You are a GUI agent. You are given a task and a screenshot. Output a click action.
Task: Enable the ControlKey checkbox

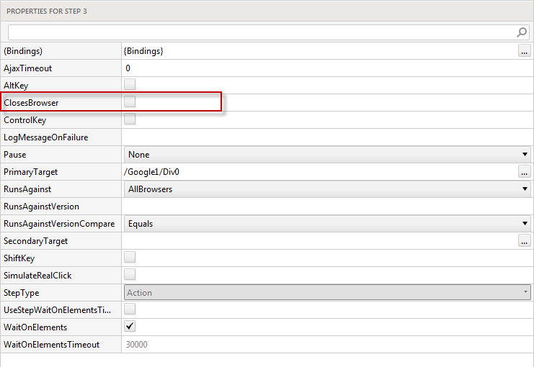[x=130, y=119]
